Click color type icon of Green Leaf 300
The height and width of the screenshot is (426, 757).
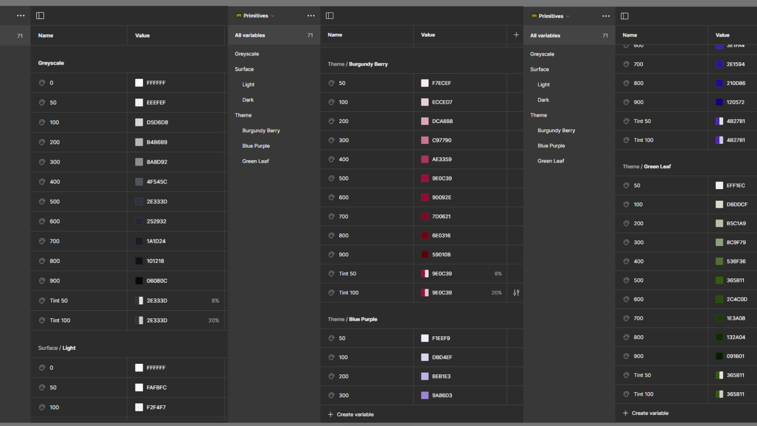point(626,242)
